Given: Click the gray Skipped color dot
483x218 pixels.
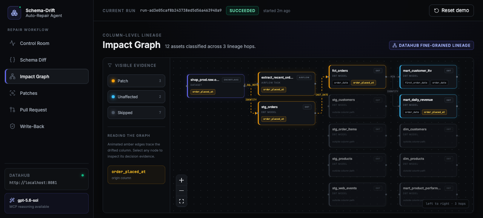Looking at the screenshot, I should pos(113,113).
